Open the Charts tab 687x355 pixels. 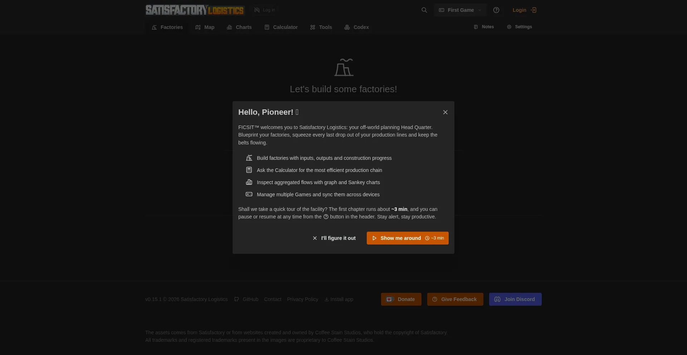click(x=239, y=27)
